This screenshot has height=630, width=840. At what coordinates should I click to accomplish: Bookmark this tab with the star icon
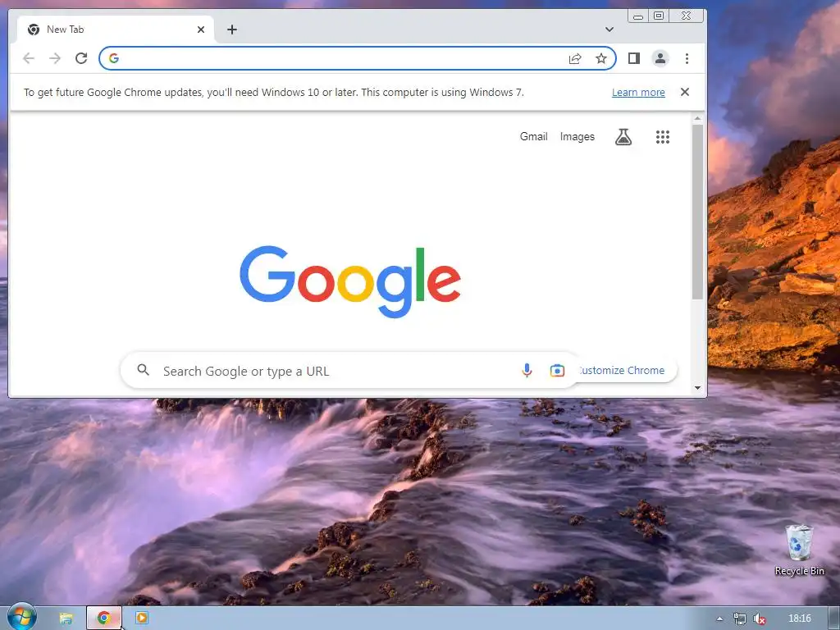pos(601,58)
